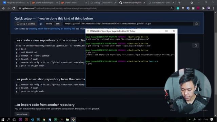The width and height of the screenshot is (217, 122).
Task: Open Visual Studio Code from taskbar
Action: [x=32, y=120]
